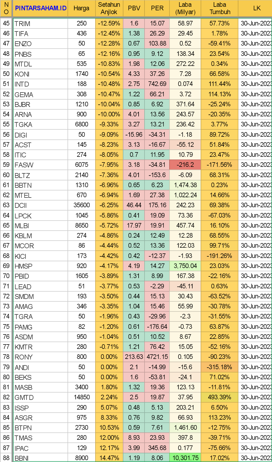This screenshot has width=272, height=462.
Task: Select the Harga column header
Action: click(x=81, y=8)
